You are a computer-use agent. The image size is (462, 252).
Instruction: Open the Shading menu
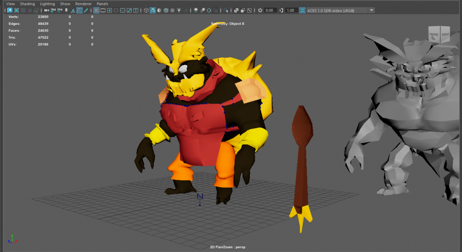point(28,4)
